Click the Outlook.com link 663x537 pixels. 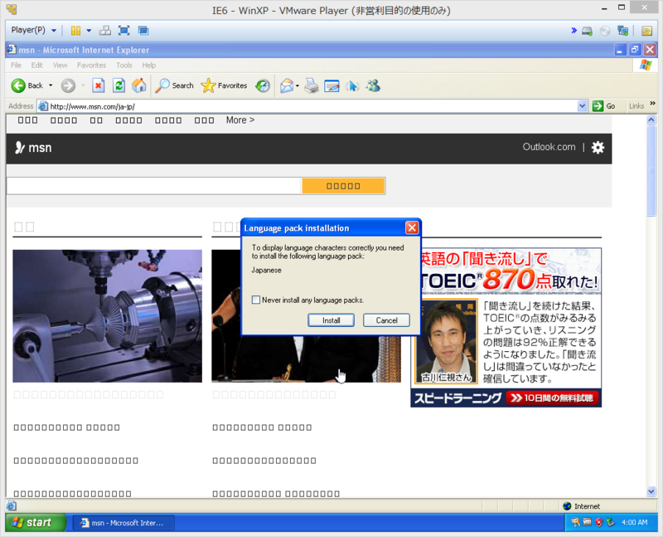549,147
